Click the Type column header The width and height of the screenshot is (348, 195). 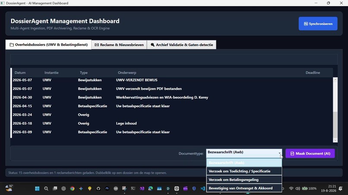tap(84, 73)
